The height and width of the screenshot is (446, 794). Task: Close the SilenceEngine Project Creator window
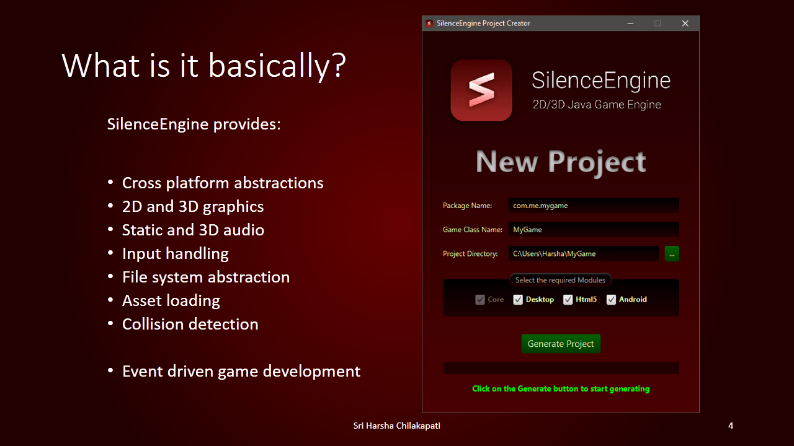[685, 24]
